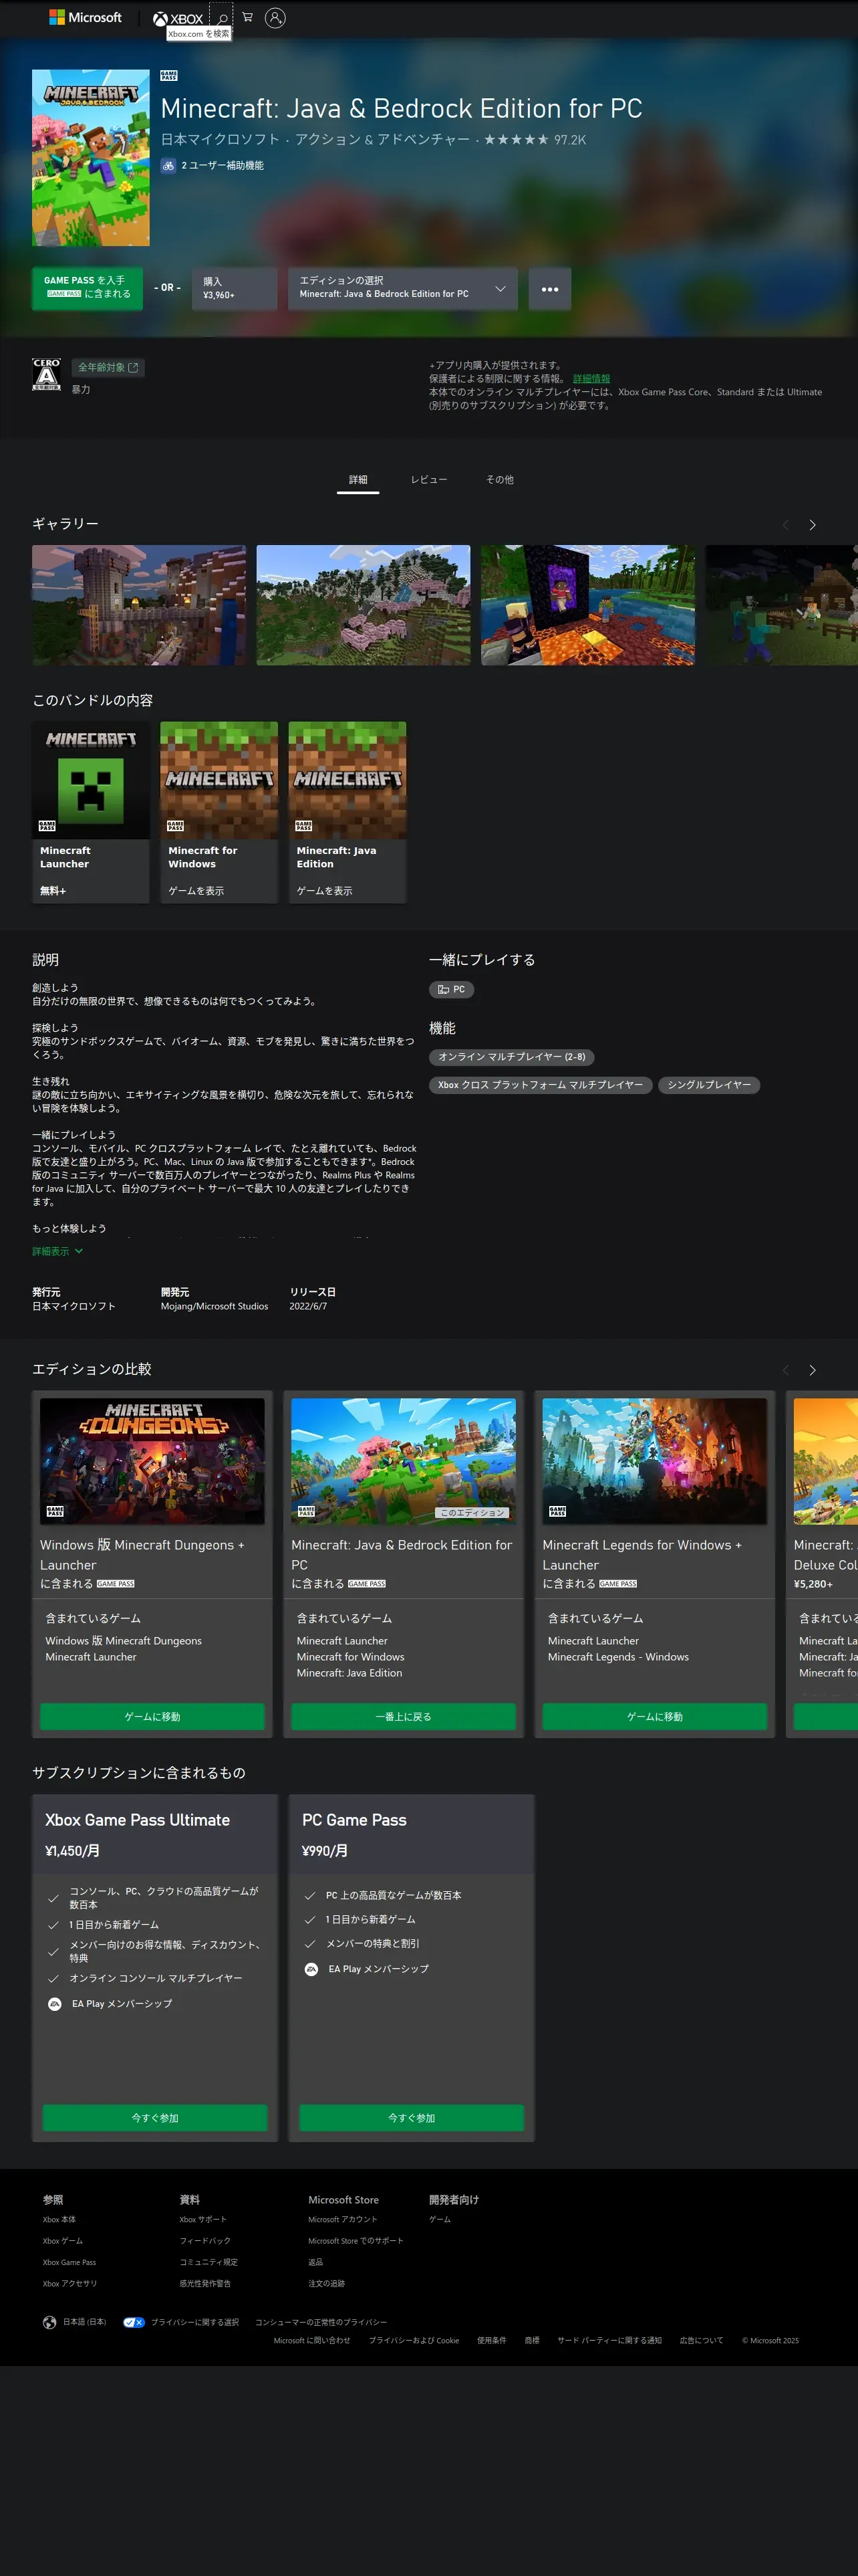Change language via 日本語 (日本) globe link
The width and height of the screenshot is (858, 2576).
coord(75,2322)
